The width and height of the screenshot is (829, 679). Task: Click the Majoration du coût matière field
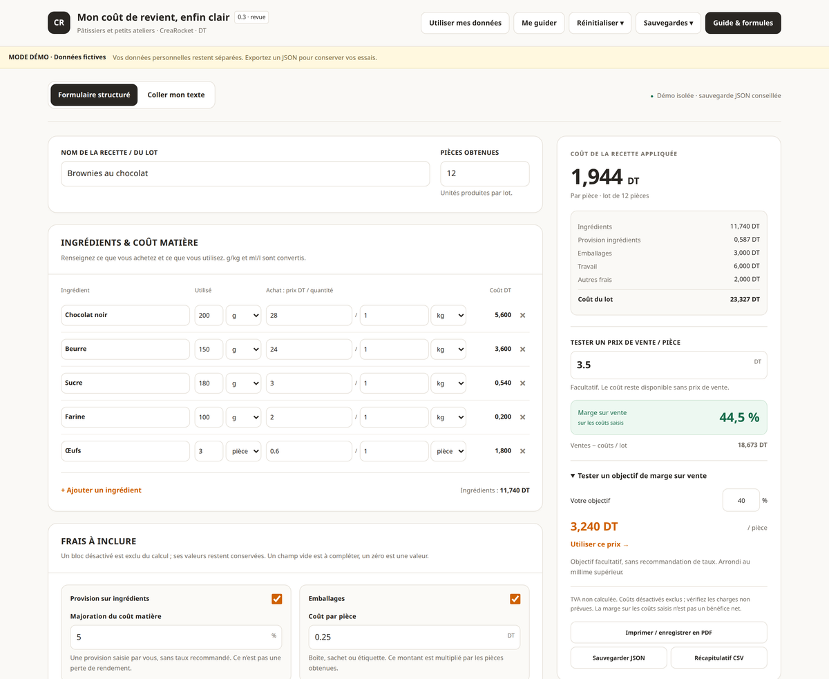(x=176, y=637)
